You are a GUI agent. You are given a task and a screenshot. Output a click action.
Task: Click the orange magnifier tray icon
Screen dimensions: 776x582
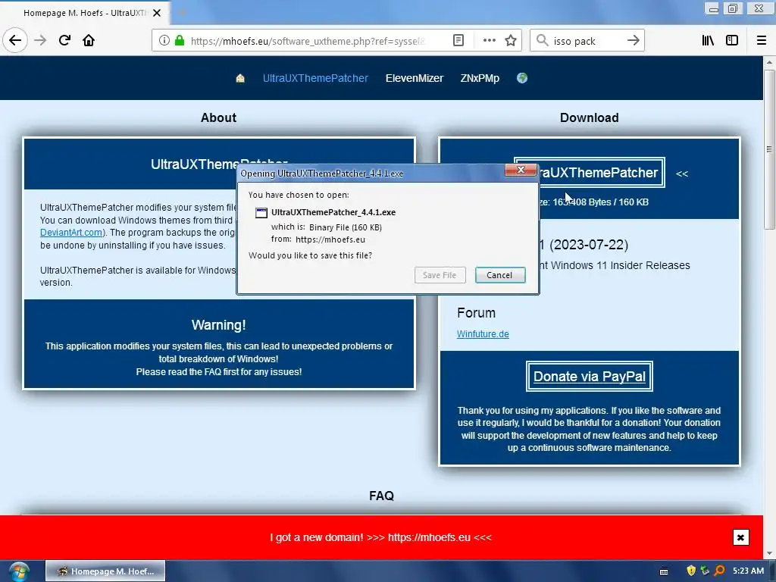point(720,571)
